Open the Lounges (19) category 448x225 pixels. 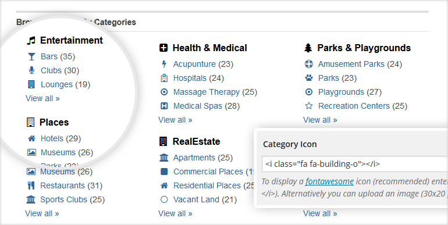[65, 84]
